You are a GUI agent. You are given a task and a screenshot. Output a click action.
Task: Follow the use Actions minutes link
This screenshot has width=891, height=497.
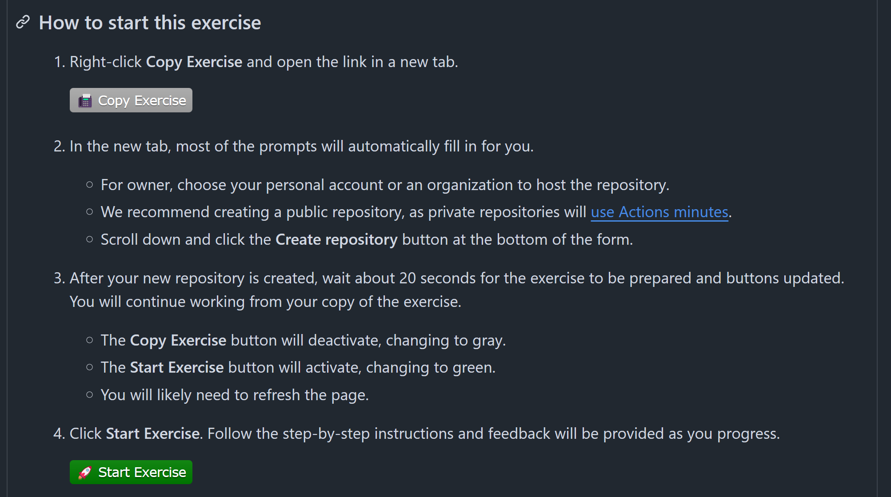pos(659,212)
